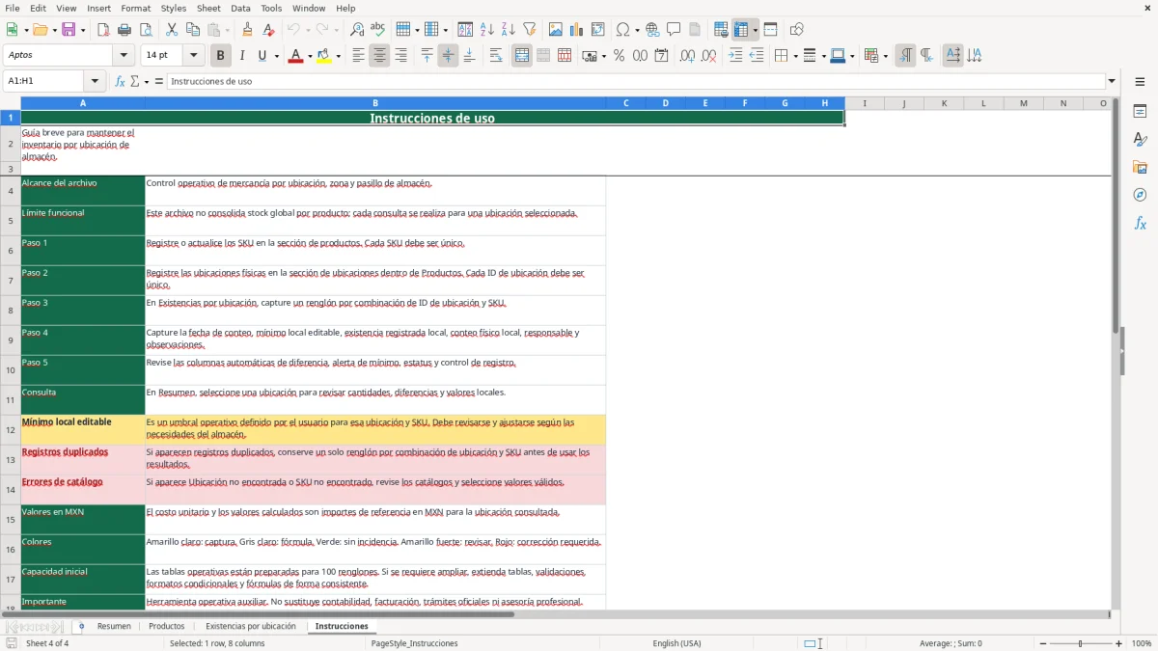Toggle the AutoFilter funnel icon
This screenshot has width=1158, height=651.
529,30
